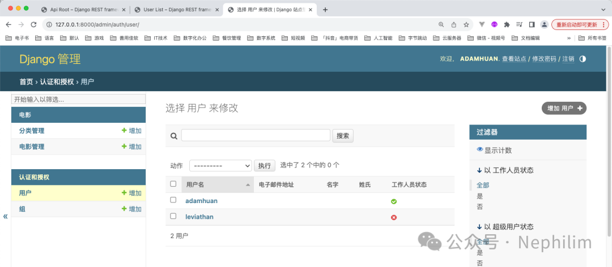
Task: Click the 增加 用户 button
Action: click(x=564, y=109)
